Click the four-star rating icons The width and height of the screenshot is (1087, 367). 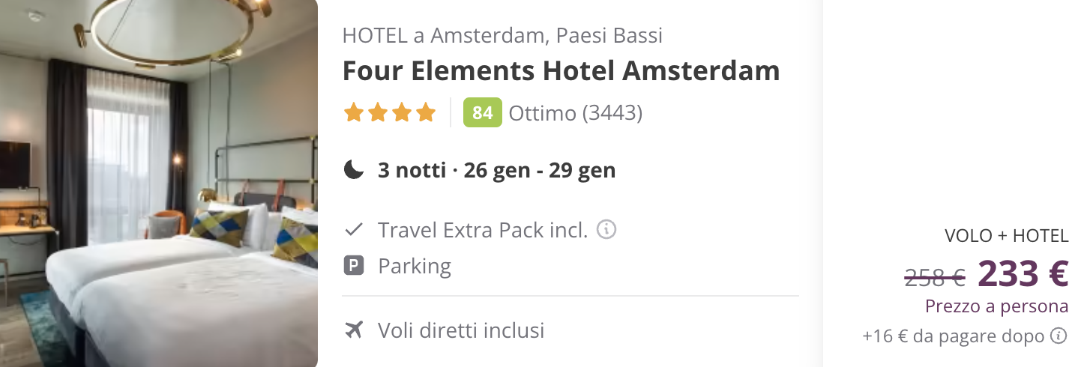coord(389,113)
